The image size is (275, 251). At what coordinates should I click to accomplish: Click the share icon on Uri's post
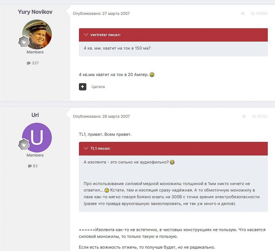[x=244, y=116]
